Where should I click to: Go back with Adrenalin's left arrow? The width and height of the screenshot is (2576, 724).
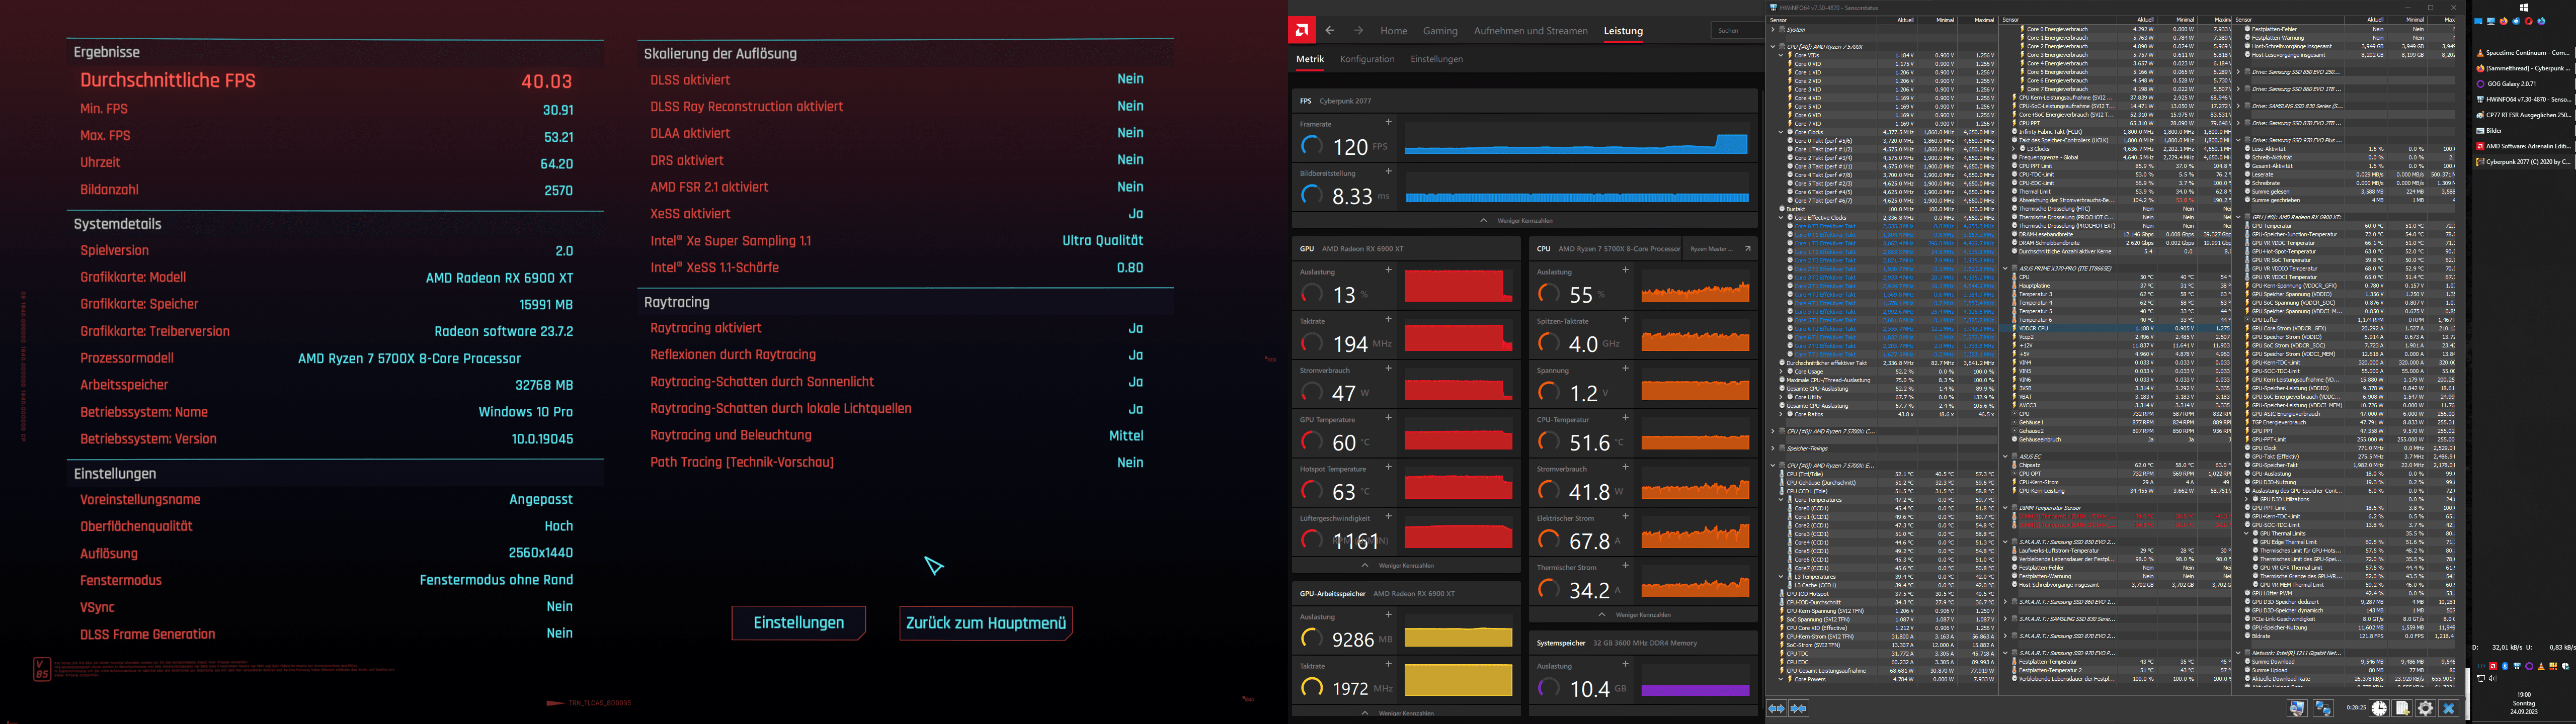[x=1330, y=31]
